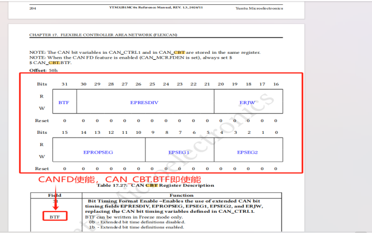Click 'Bit Timing Format Enable' description heading
This screenshot has width=372, height=233.
[x=123, y=201]
